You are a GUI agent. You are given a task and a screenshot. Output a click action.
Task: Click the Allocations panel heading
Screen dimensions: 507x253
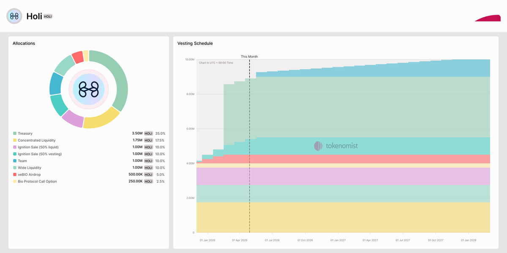(x=24, y=43)
